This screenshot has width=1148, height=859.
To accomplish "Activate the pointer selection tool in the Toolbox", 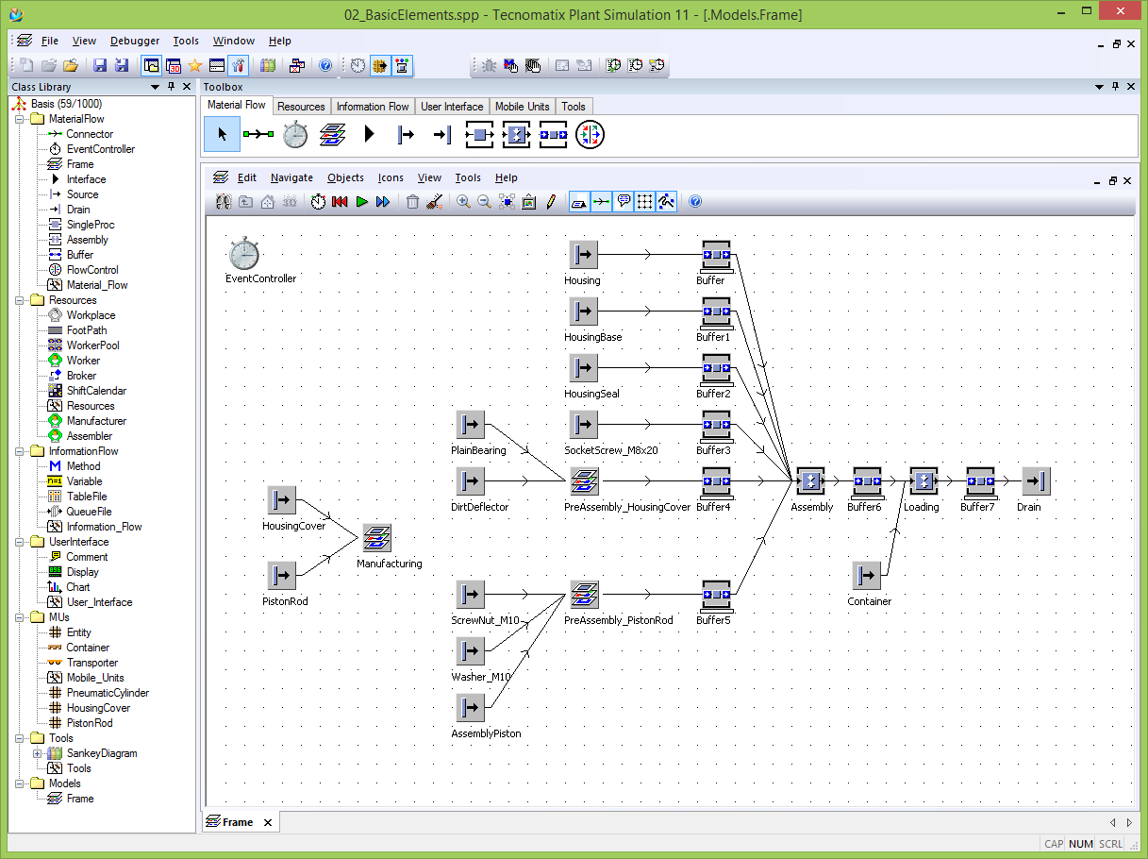I will pos(222,135).
